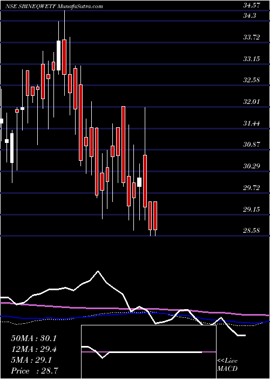Click the 34.57 price axis label
This screenshot has height=379, width=270.
(x=252, y=5)
